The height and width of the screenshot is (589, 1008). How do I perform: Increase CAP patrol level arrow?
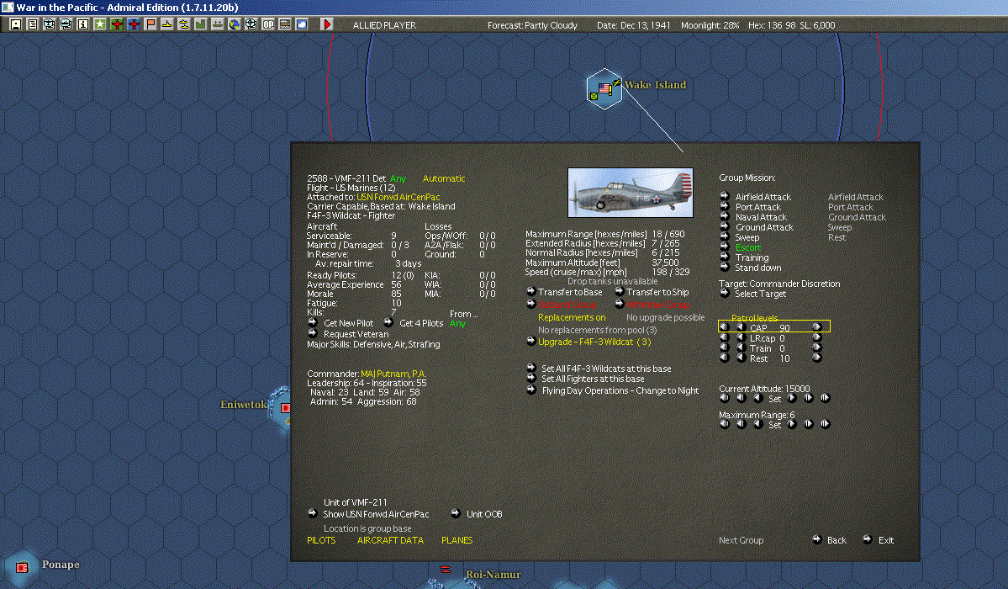pos(816,327)
